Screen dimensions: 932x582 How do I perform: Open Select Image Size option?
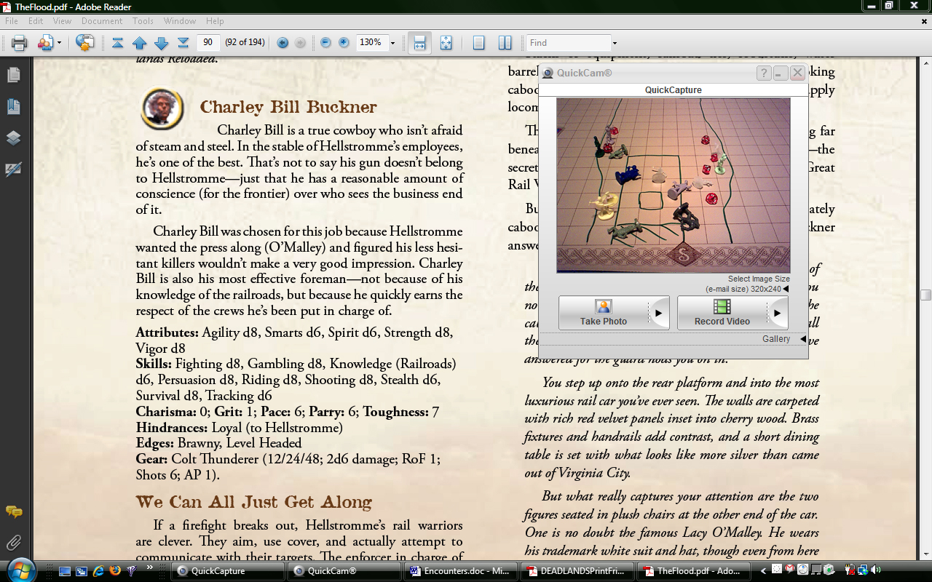[x=759, y=279]
